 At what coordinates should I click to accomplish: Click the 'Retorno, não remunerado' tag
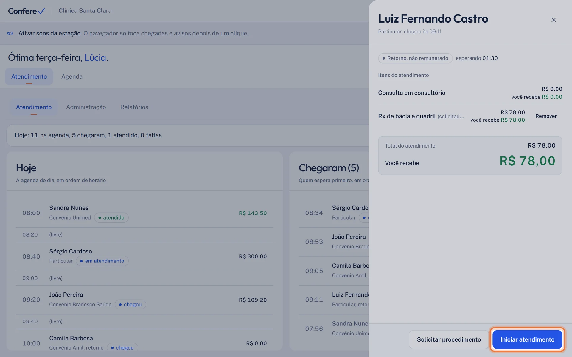coord(415,58)
